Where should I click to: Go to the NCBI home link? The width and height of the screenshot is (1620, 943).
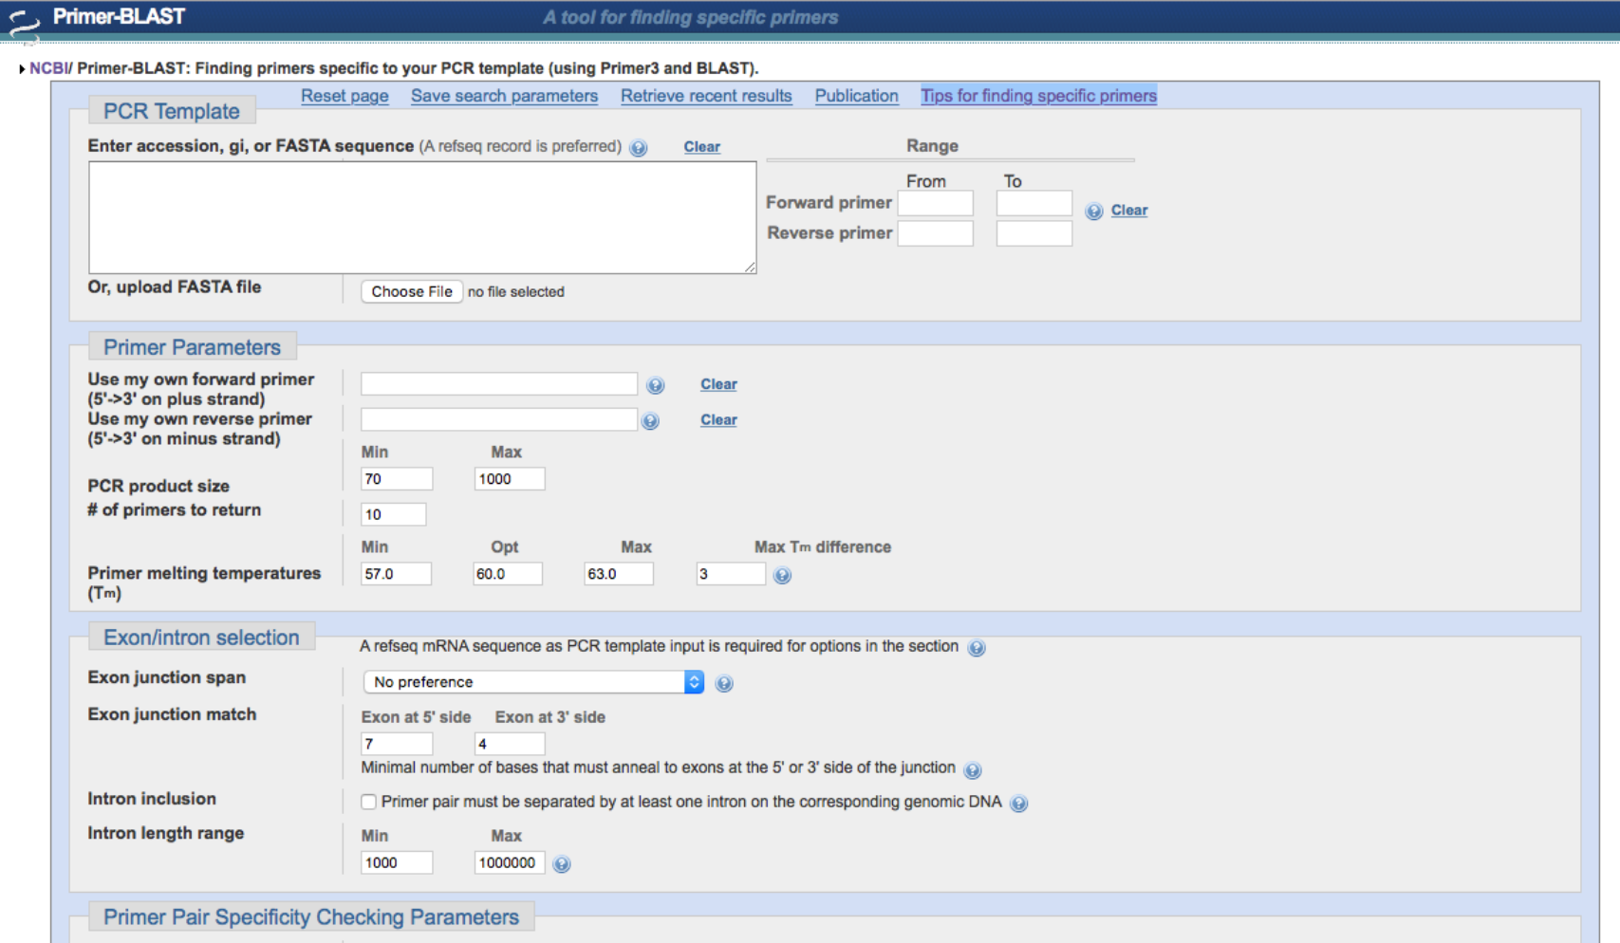point(48,68)
